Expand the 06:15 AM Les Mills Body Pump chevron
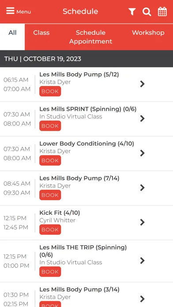The height and width of the screenshot is (307, 173). click(142, 84)
